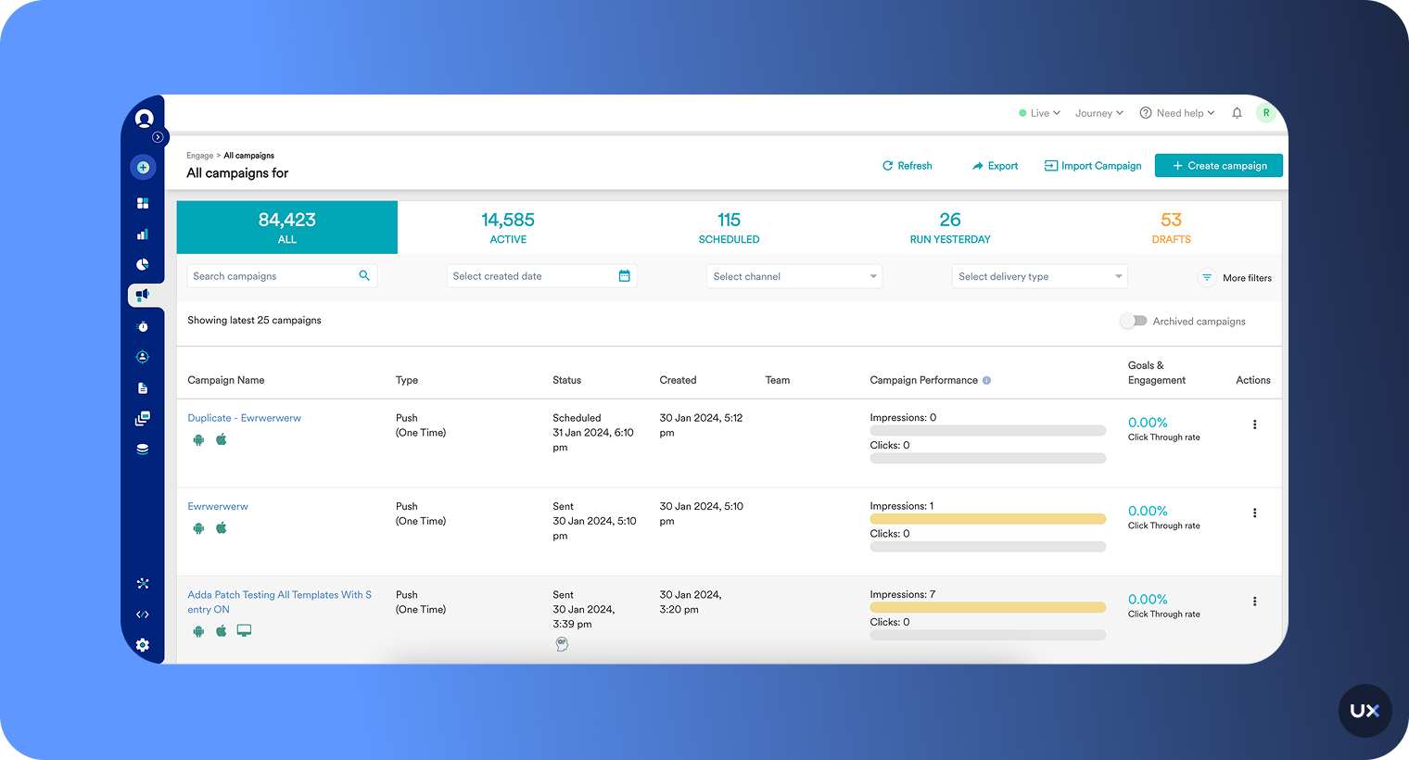Click the Android icon under Ewrwerwerw campaign

coord(198,527)
